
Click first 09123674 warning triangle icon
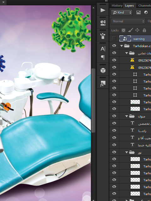click(x=132, y=60)
